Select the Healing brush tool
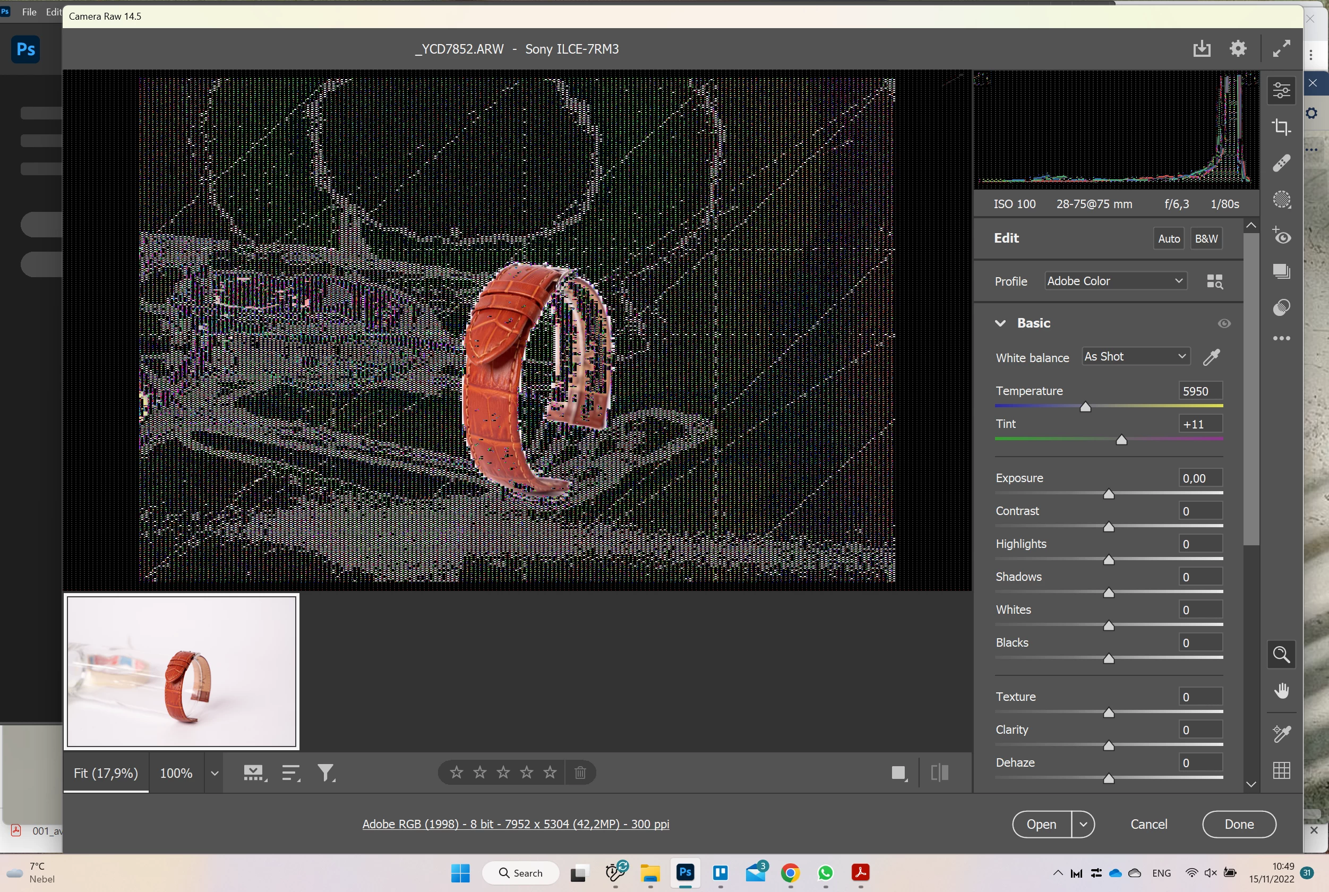 (x=1281, y=164)
